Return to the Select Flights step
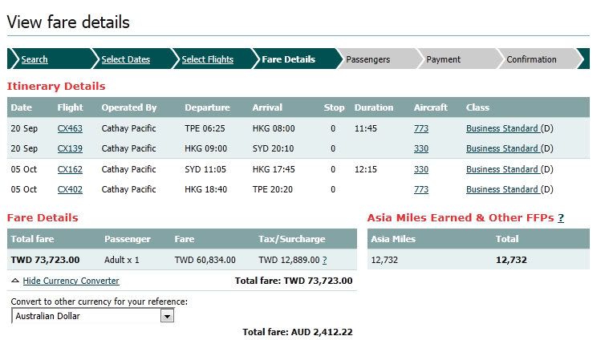The width and height of the screenshot is (609, 340). click(207, 59)
